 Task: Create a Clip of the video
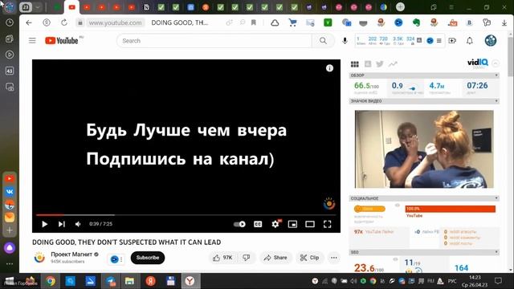(x=310, y=258)
